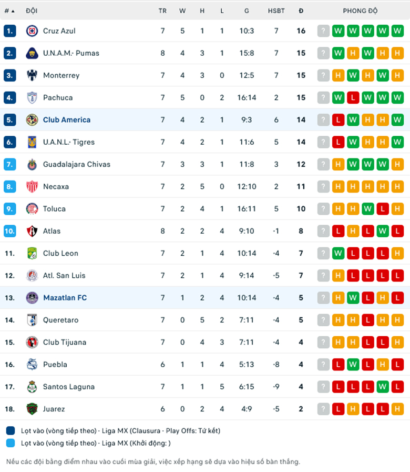Select the U.N.A.M. Pumas logo

[x=32, y=53]
